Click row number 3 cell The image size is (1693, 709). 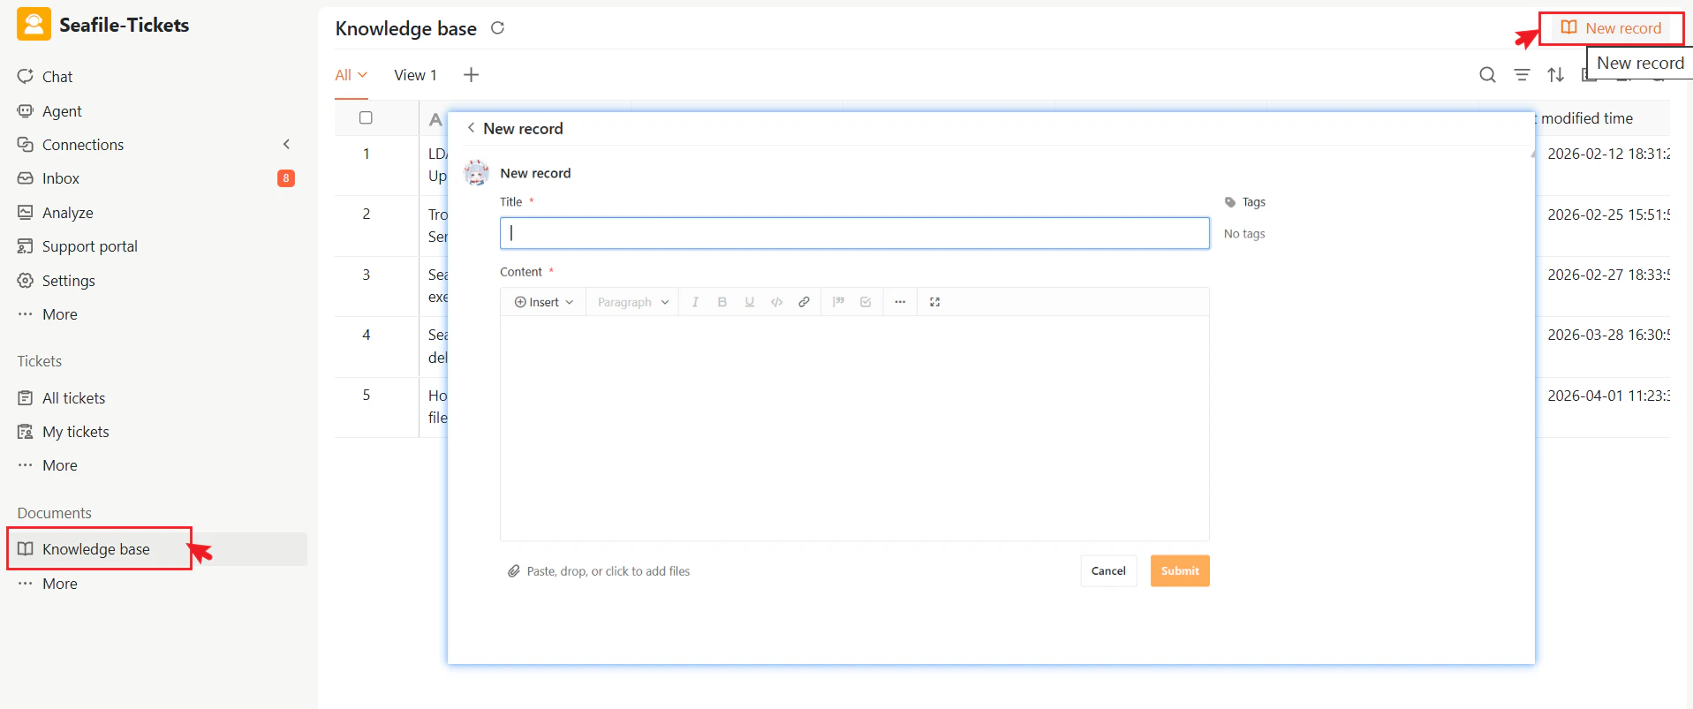tap(366, 275)
